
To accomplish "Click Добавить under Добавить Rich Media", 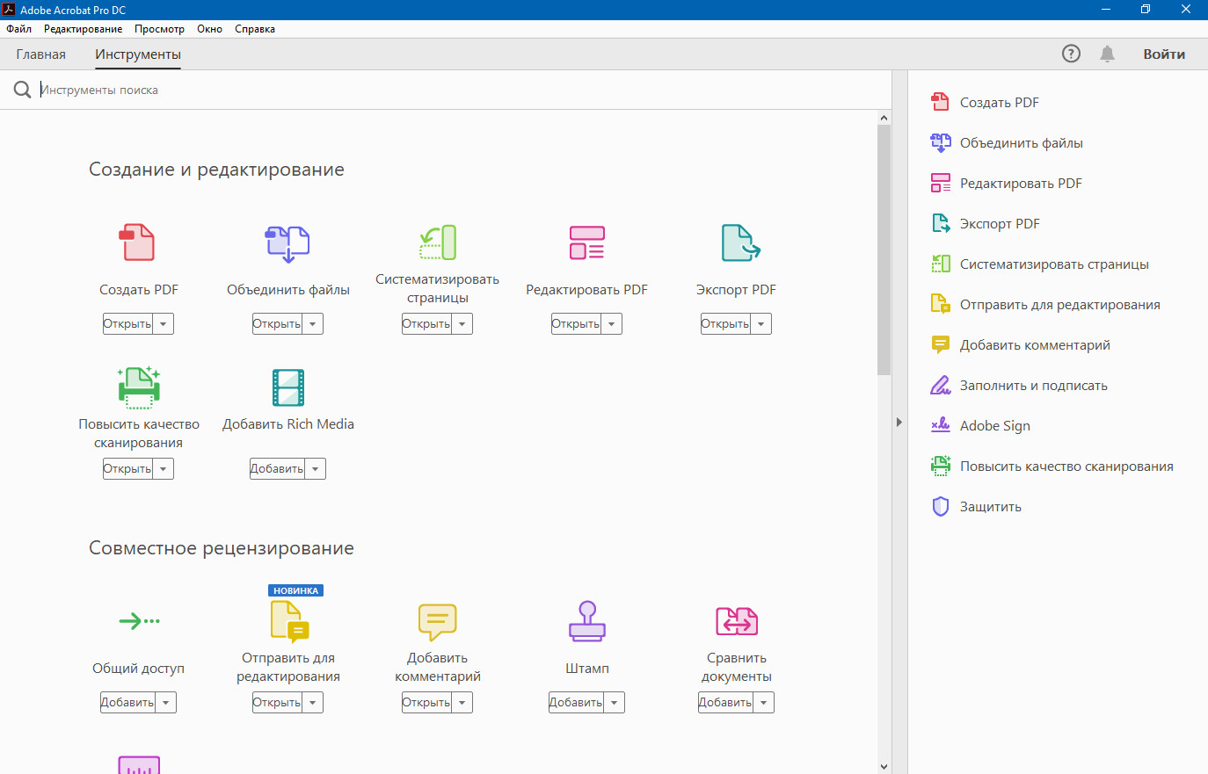I will pos(278,469).
